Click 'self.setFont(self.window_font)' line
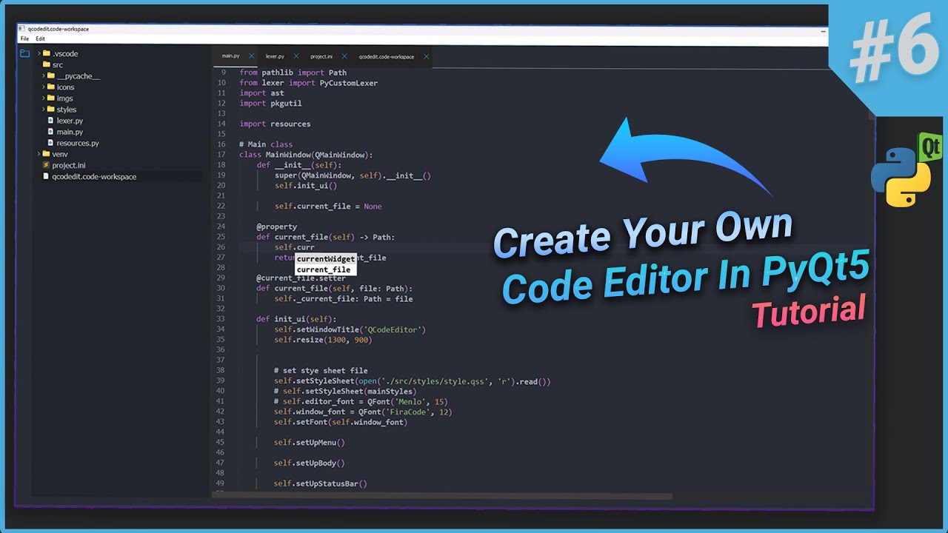The image size is (948, 533). pyautogui.click(x=340, y=422)
